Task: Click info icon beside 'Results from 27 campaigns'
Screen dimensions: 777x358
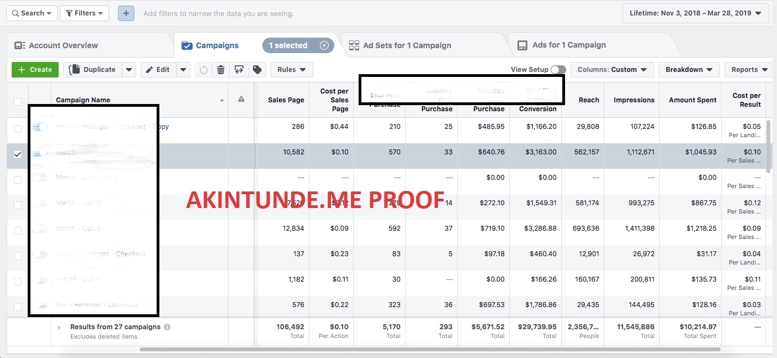Action: tap(167, 327)
